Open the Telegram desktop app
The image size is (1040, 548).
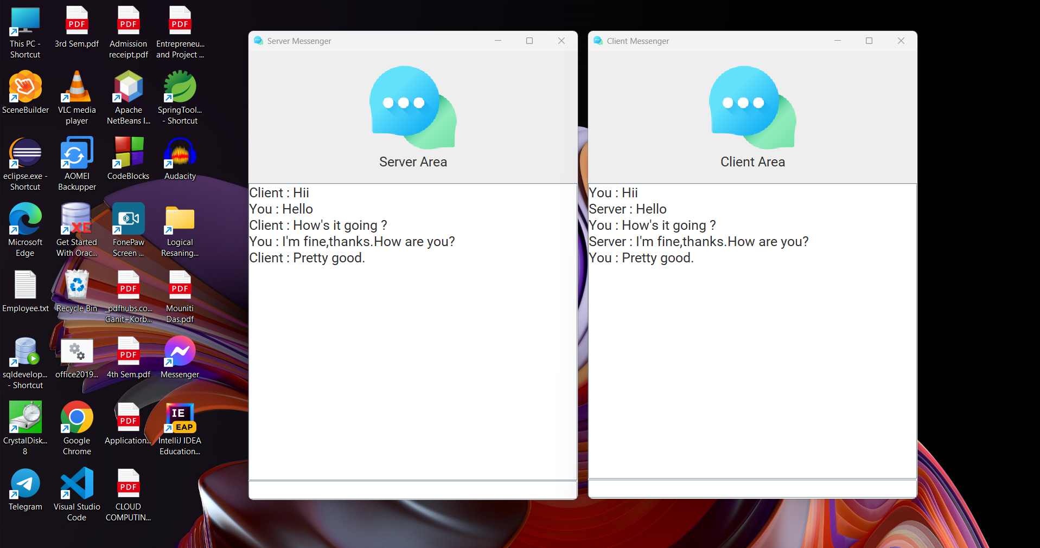tap(25, 484)
